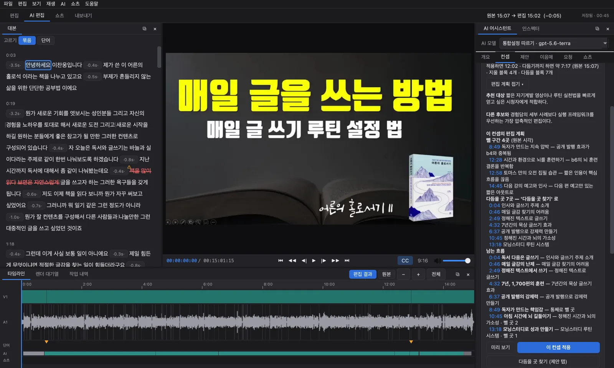Step back one frame
Screen dimensions: 614x368
[x=304, y=261]
